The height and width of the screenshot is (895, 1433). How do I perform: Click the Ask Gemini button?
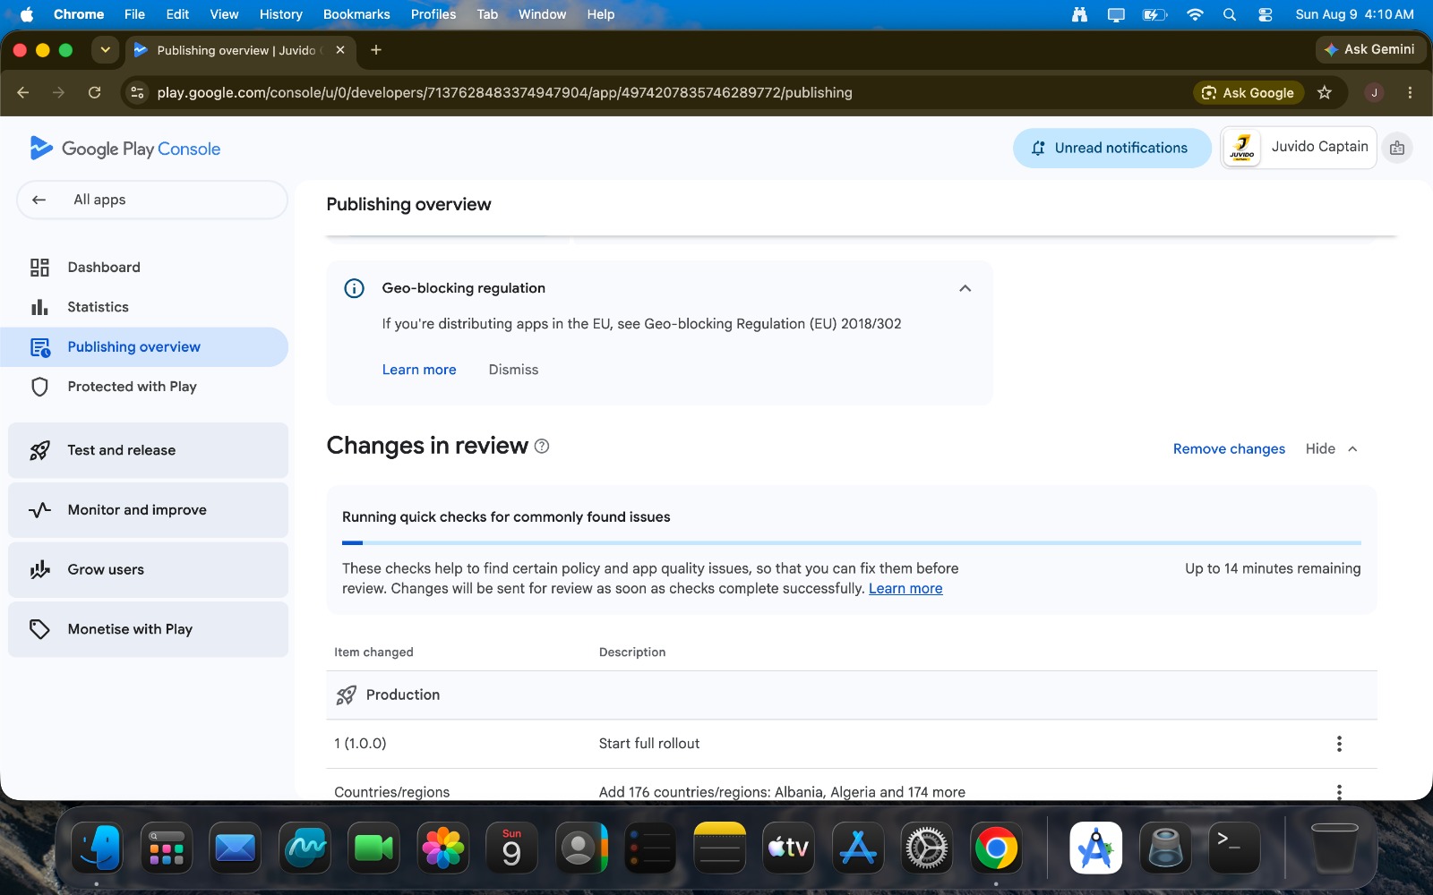1369,49
